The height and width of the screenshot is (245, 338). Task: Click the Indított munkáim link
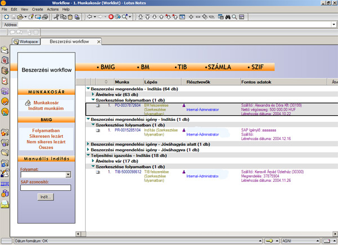click(x=46, y=108)
